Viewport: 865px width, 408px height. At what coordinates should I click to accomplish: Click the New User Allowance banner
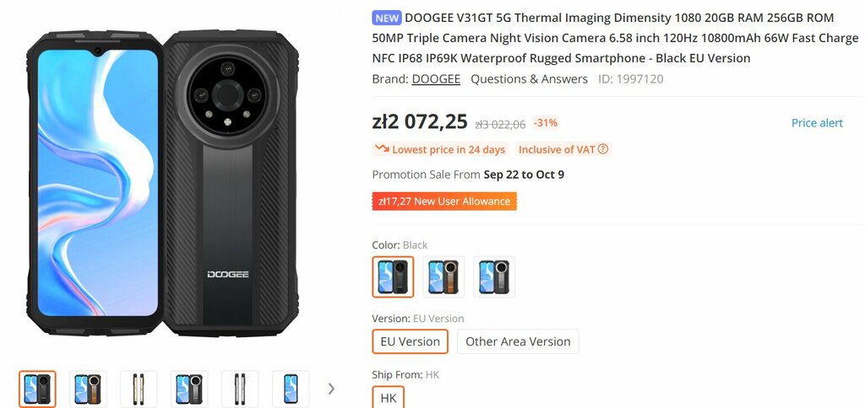(x=444, y=201)
